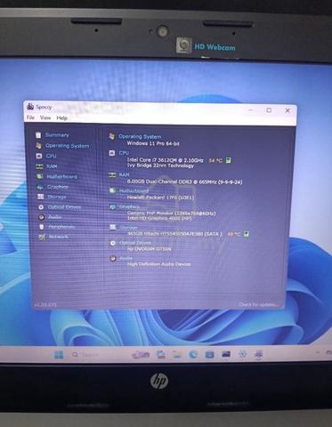The height and width of the screenshot is (427, 332).
Task: Launch Microsoft Edge from the taskbar
Action: tap(193, 354)
